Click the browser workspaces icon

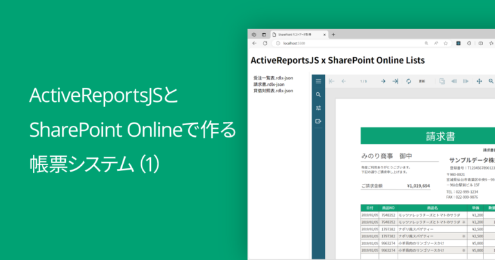pyautogui.click(x=254, y=34)
